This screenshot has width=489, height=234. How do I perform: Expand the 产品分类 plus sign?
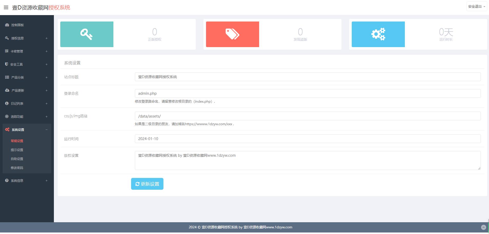click(x=46, y=77)
